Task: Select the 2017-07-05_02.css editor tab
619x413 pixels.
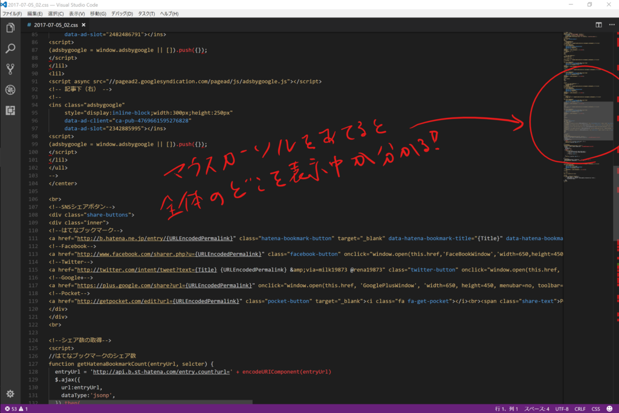Action: 56,25
